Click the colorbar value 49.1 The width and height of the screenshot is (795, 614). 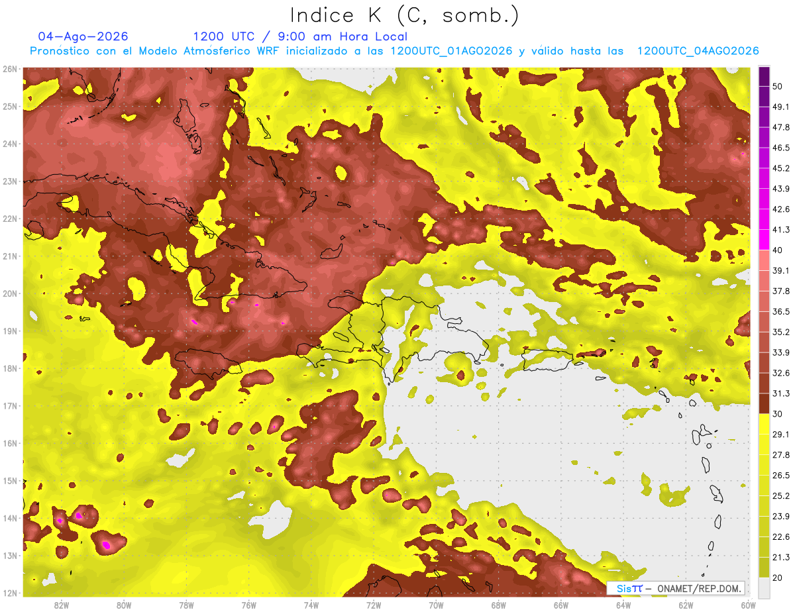tap(781, 107)
